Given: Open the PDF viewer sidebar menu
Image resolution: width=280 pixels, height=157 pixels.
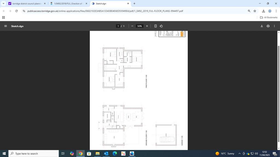Looking at the screenshot, I should coord(5,26).
